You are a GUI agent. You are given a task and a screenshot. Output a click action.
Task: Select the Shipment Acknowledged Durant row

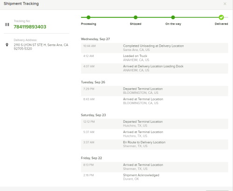pos(154,177)
